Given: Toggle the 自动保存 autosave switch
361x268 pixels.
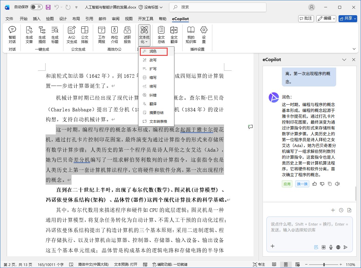Looking at the screenshot, I should (36, 7).
